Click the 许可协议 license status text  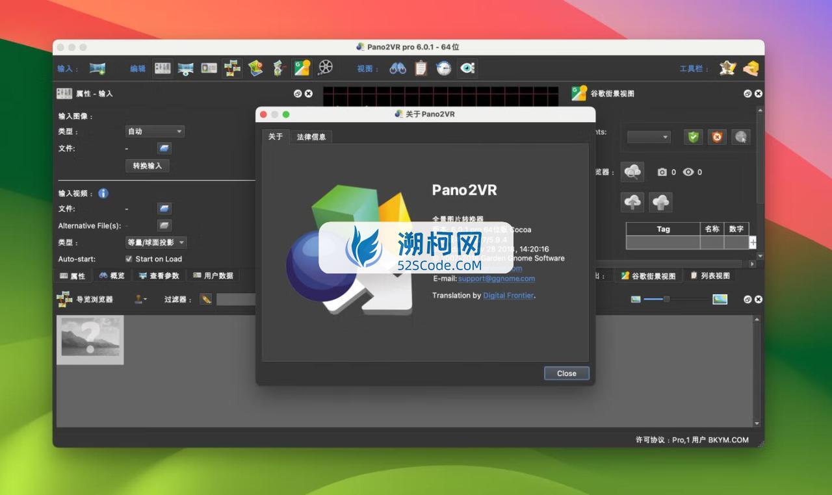(692, 440)
